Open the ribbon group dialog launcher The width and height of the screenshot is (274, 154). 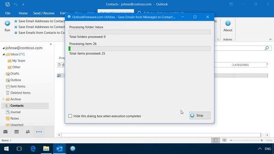218,39
